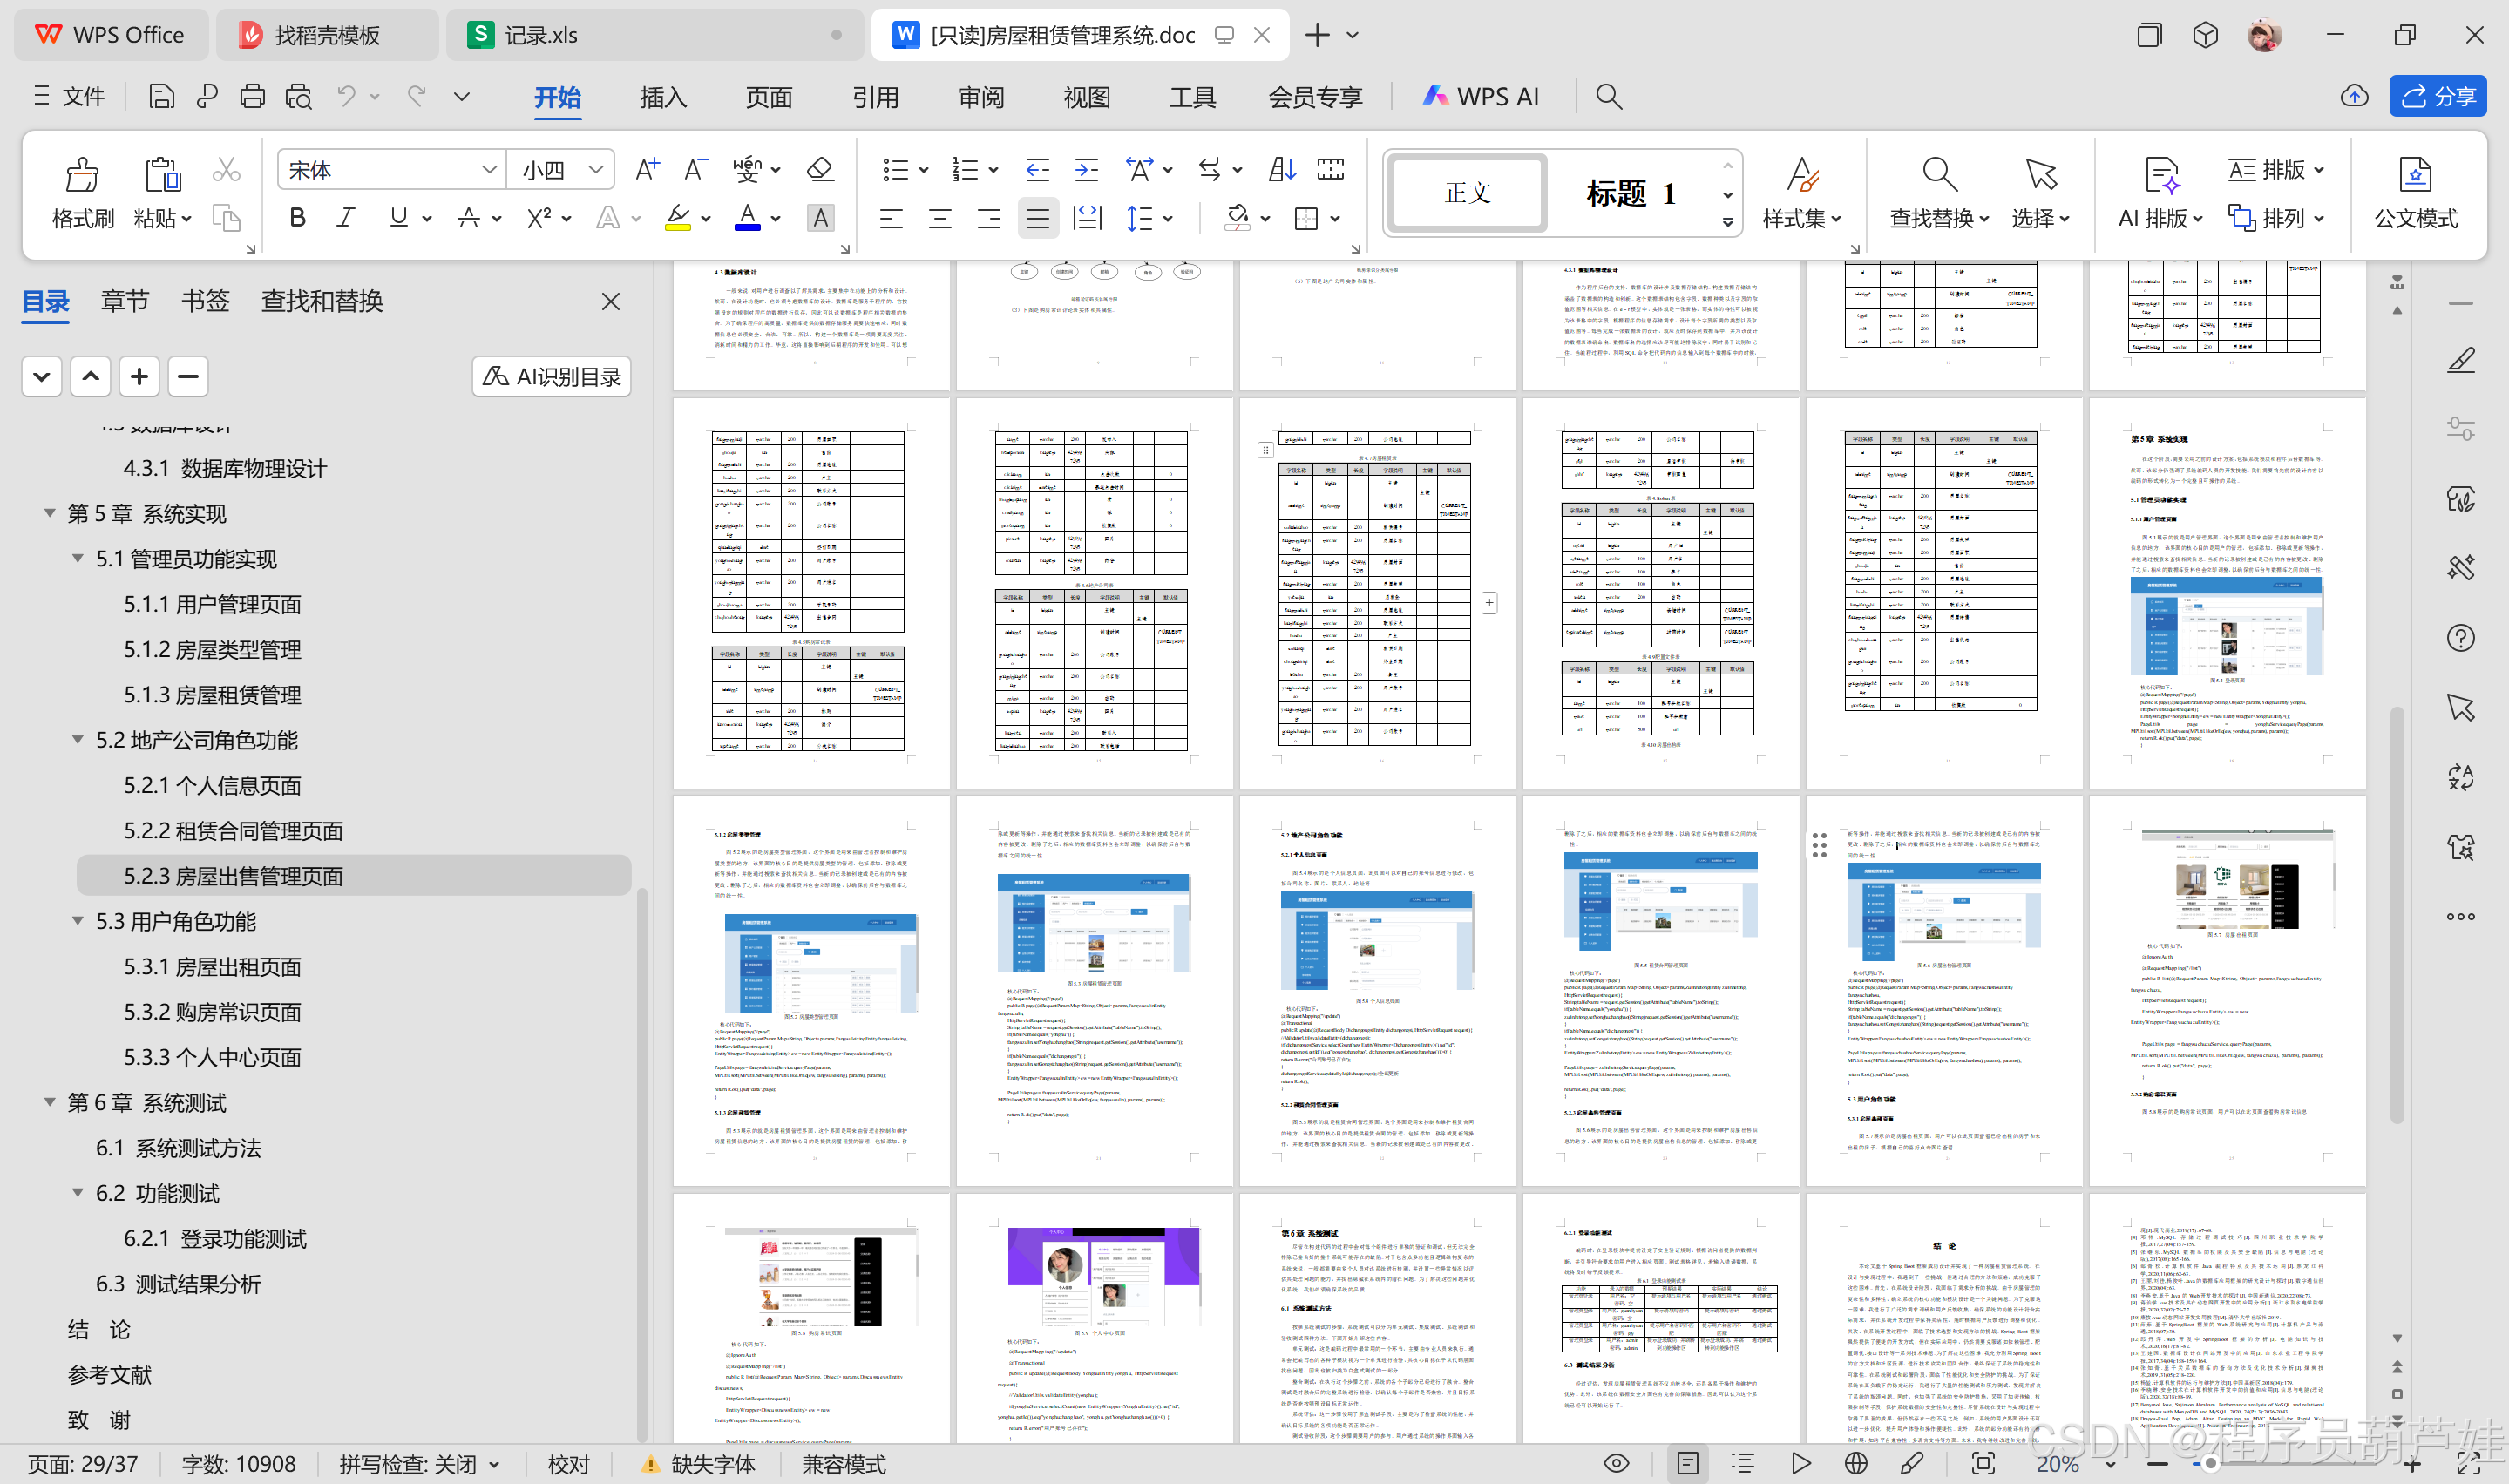This screenshot has height=1484, width=2509.
Task: Select outline entry 6.1 系统测试方法
Action: pyautogui.click(x=178, y=1148)
